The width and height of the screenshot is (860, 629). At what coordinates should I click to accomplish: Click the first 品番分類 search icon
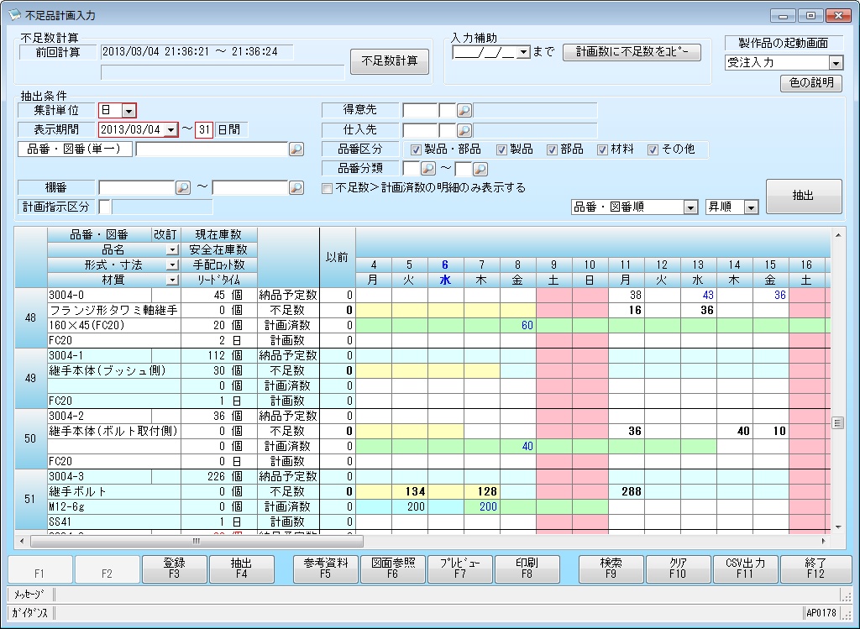click(x=427, y=169)
